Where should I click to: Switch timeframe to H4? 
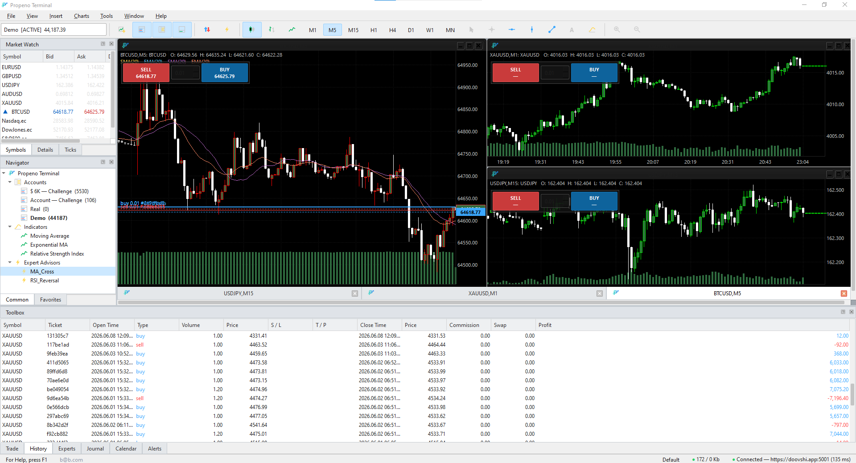392,30
